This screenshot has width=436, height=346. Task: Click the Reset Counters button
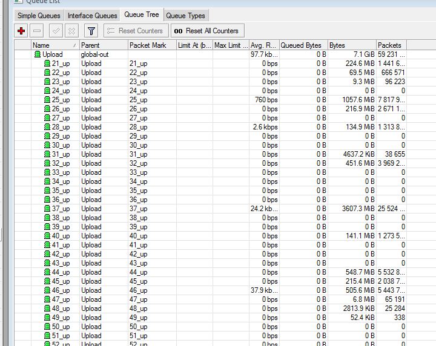136,31
